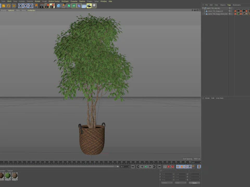Select the first brown material swatch
The width and height of the screenshot is (250, 187).
(x=2, y=176)
